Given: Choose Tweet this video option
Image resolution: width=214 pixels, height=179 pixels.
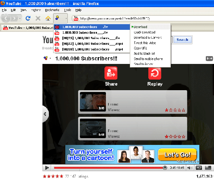Looking at the screenshot, I should [151, 43].
